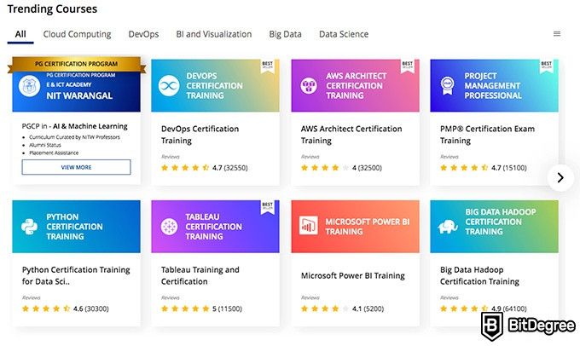Click the NIT Warangal emblem icon

click(x=29, y=86)
